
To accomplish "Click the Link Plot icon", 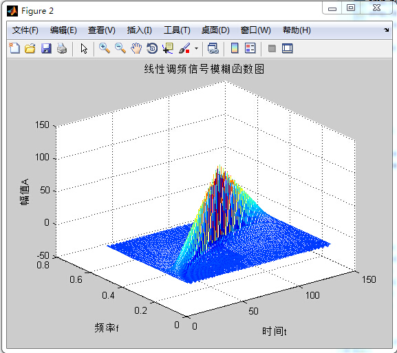I will pyautogui.click(x=213, y=48).
